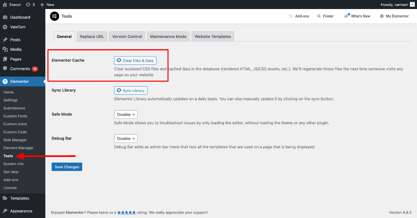
Task: Click the Posts pin icon
Action: (x=5, y=40)
